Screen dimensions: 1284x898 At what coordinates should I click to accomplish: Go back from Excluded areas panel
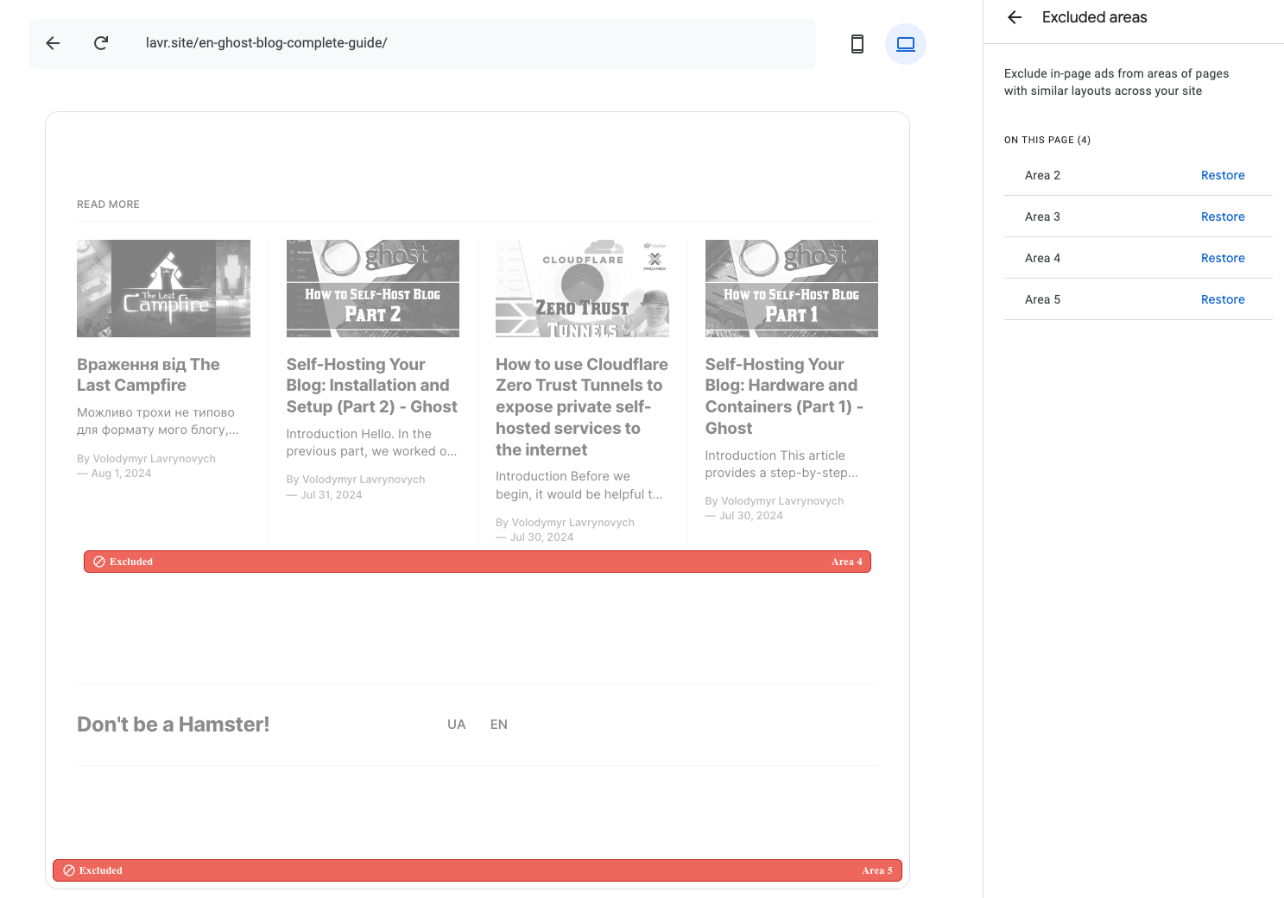click(1015, 17)
